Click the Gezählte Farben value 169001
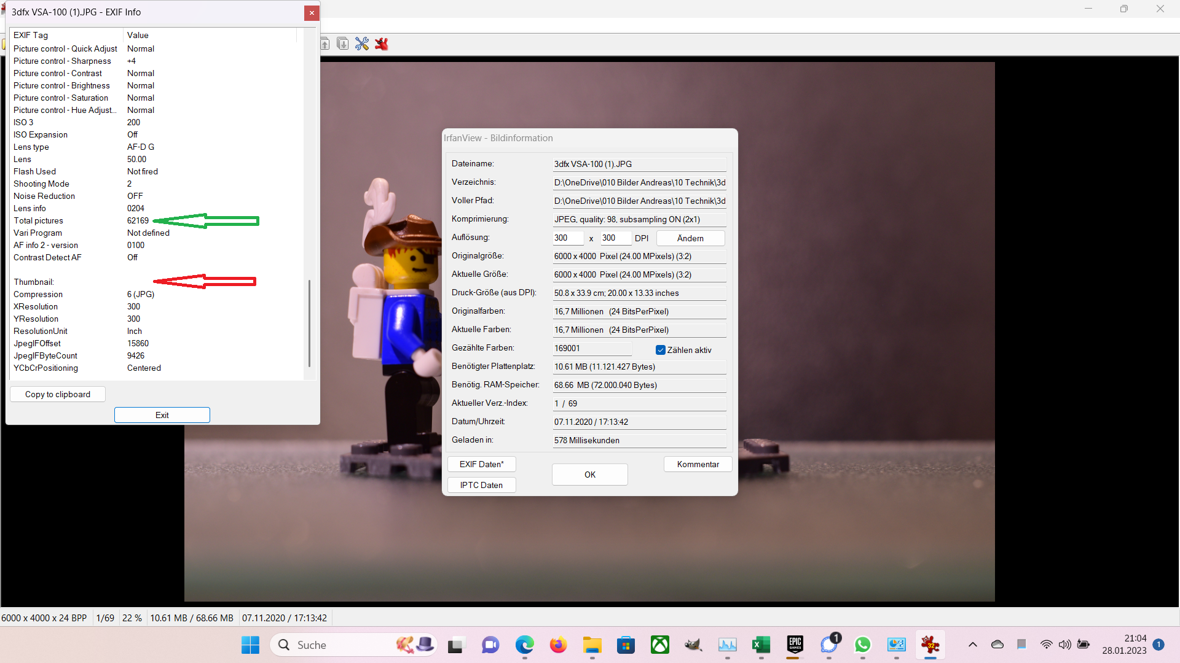Viewport: 1180px width, 663px height. click(592, 348)
